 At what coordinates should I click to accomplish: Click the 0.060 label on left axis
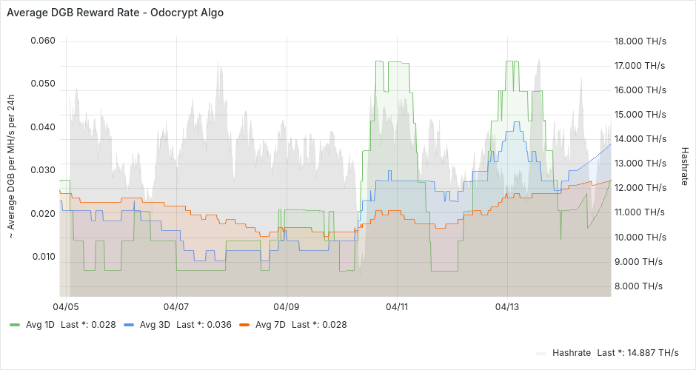click(42, 40)
